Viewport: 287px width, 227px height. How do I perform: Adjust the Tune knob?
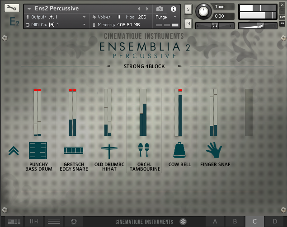pyautogui.click(x=203, y=11)
